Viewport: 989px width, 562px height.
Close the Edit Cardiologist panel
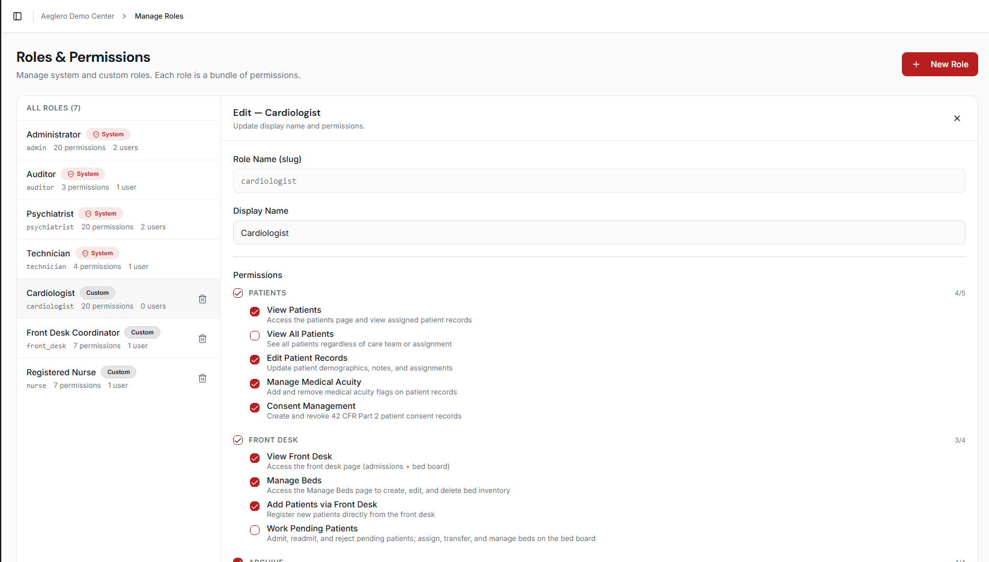click(x=957, y=118)
